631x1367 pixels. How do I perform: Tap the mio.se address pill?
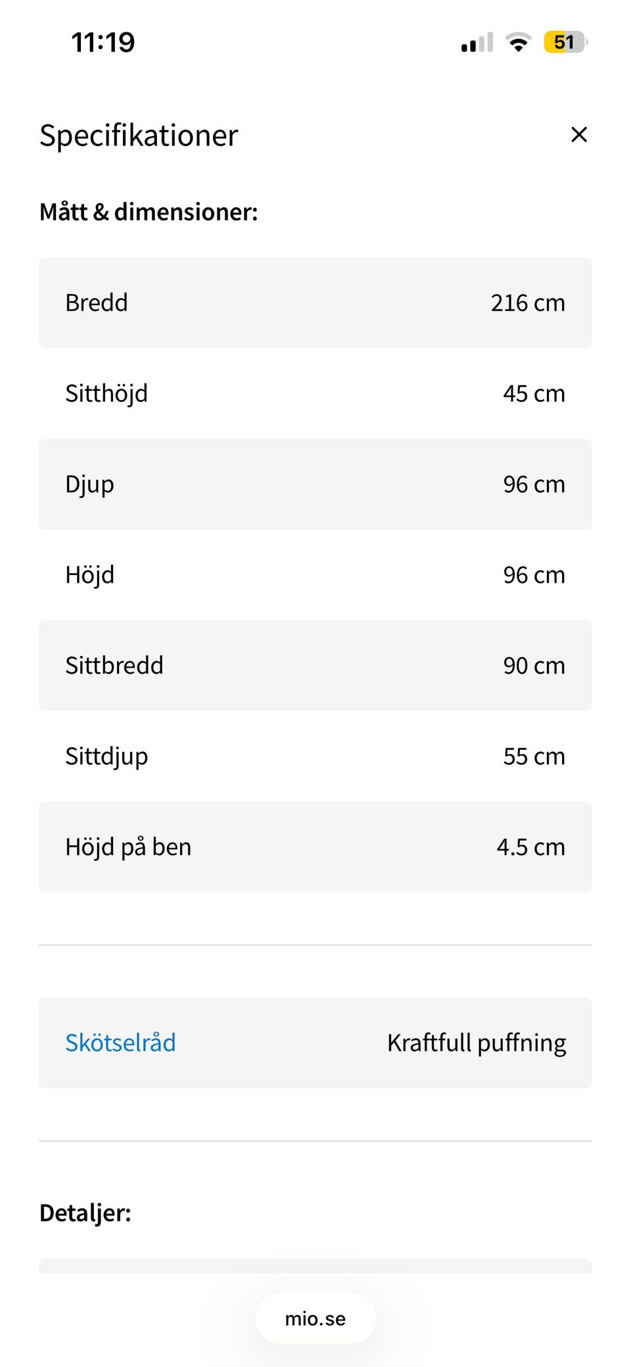click(315, 1318)
